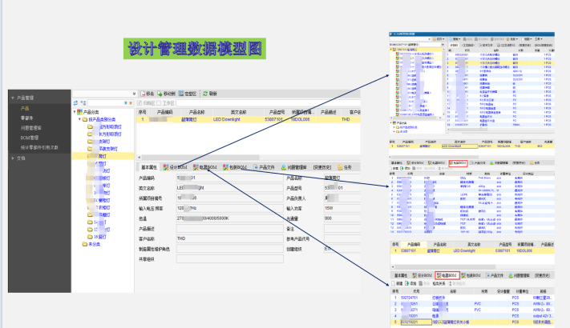Screen dimensions: 570x328
Task: Collapse the 产品分类 tree root
Action: pyautogui.click(x=75, y=112)
